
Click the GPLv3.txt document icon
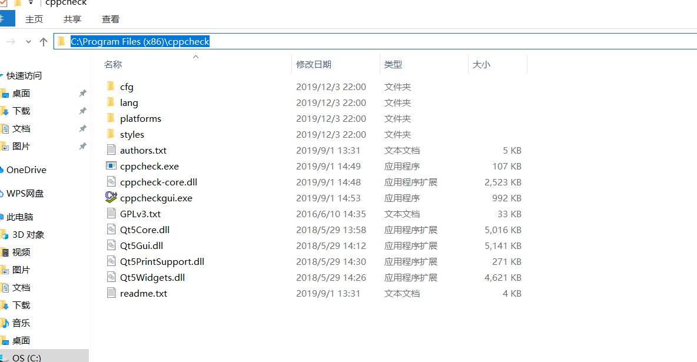click(111, 214)
